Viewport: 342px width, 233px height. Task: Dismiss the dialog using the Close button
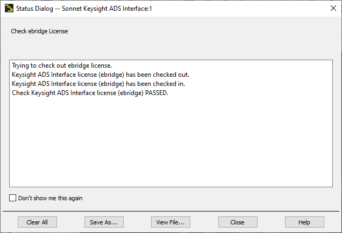(x=238, y=222)
